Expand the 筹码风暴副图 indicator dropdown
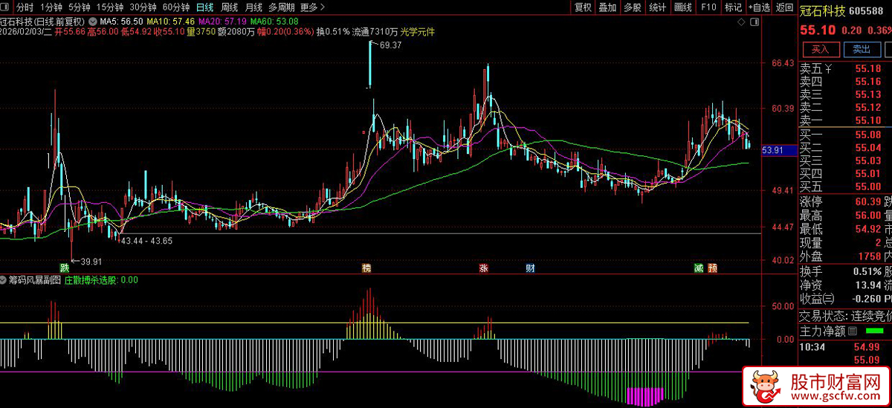Viewport: 892px width, 408px height. (4, 280)
